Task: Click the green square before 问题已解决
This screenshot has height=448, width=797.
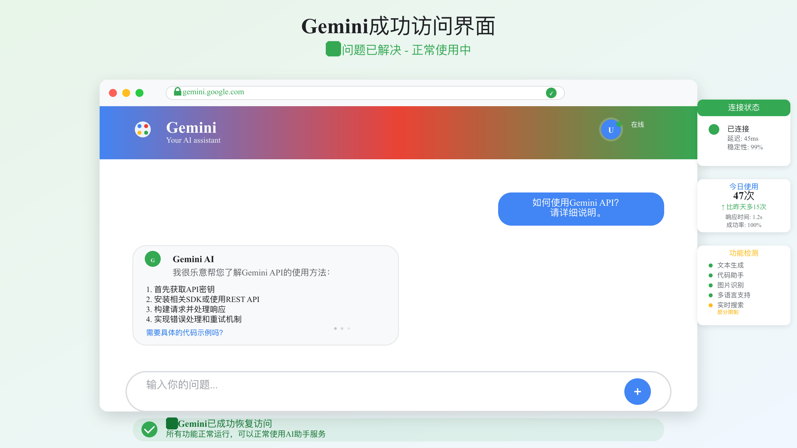Action: click(x=333, y=49)
